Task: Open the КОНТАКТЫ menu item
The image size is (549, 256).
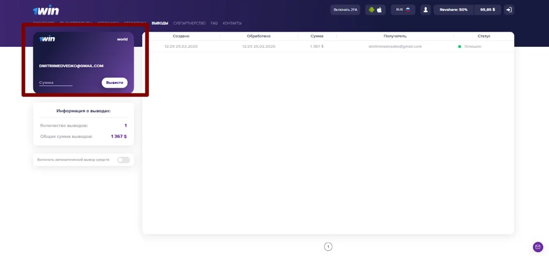Action: (x=232, y=23)
